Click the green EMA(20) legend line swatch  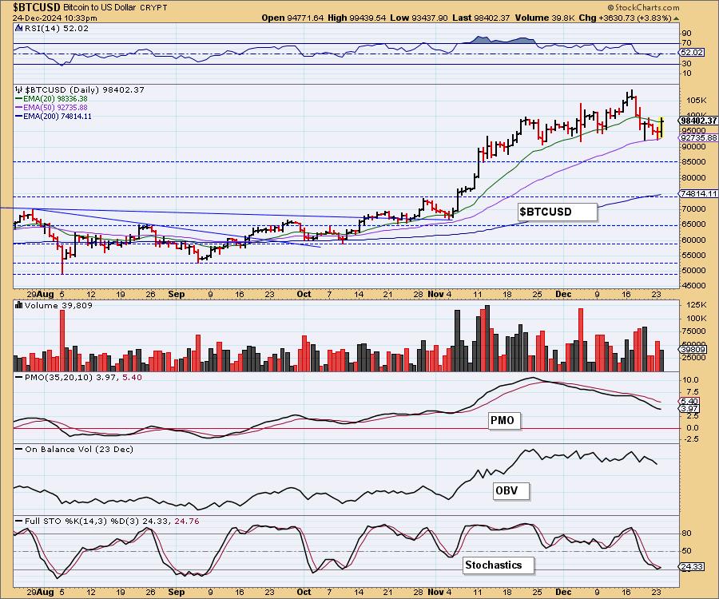coord(19,98)
